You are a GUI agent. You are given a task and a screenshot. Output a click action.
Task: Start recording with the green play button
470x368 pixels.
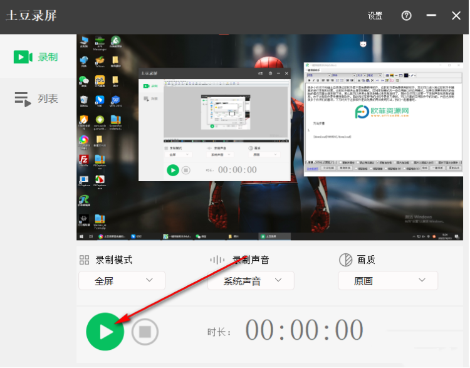105,332
